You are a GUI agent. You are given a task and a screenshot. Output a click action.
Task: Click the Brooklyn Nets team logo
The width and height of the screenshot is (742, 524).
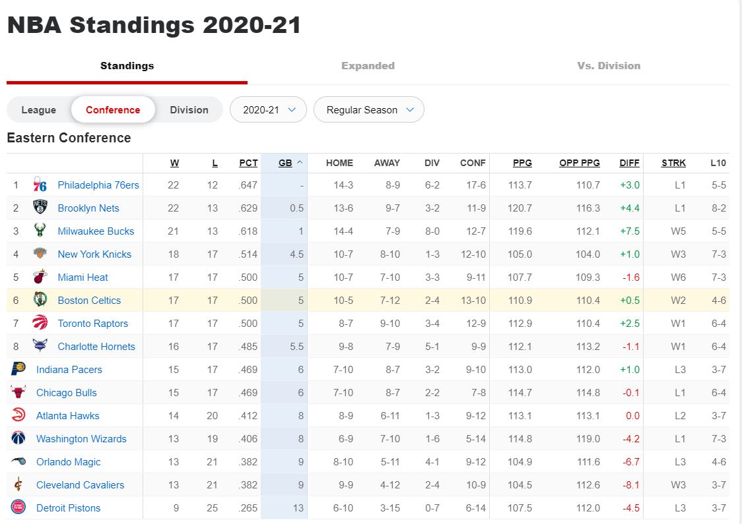tap(40, 208)
